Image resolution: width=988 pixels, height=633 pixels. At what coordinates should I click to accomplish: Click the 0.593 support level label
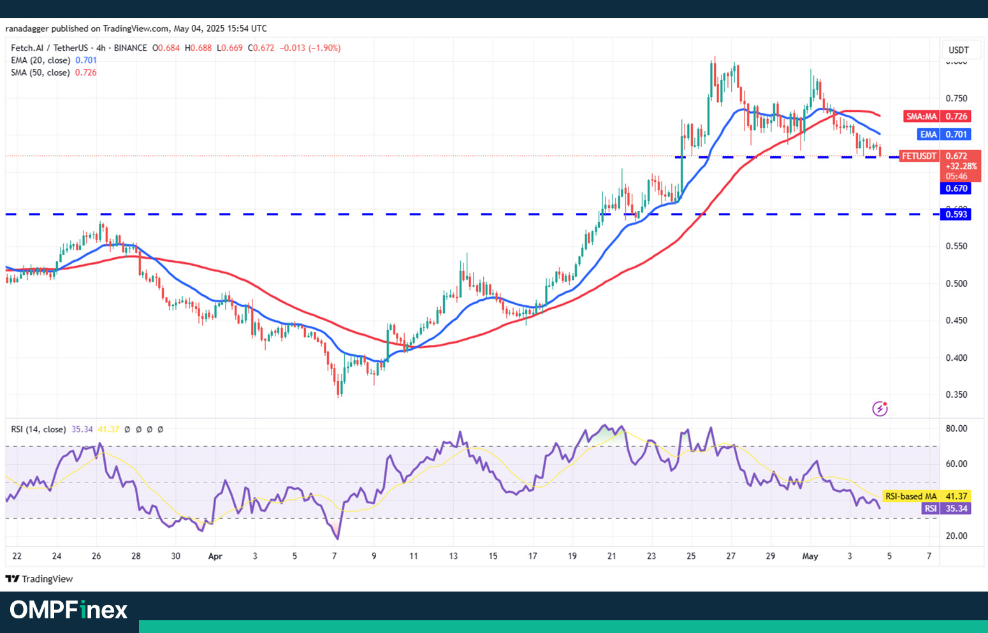pos(955,214)
